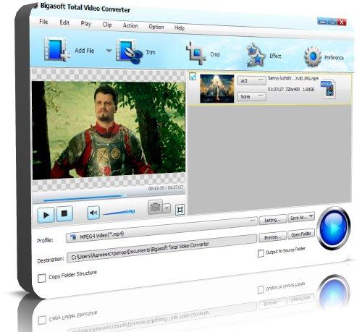Open the Action menu
Screen dimensions: 362x332
coord(130,25)
